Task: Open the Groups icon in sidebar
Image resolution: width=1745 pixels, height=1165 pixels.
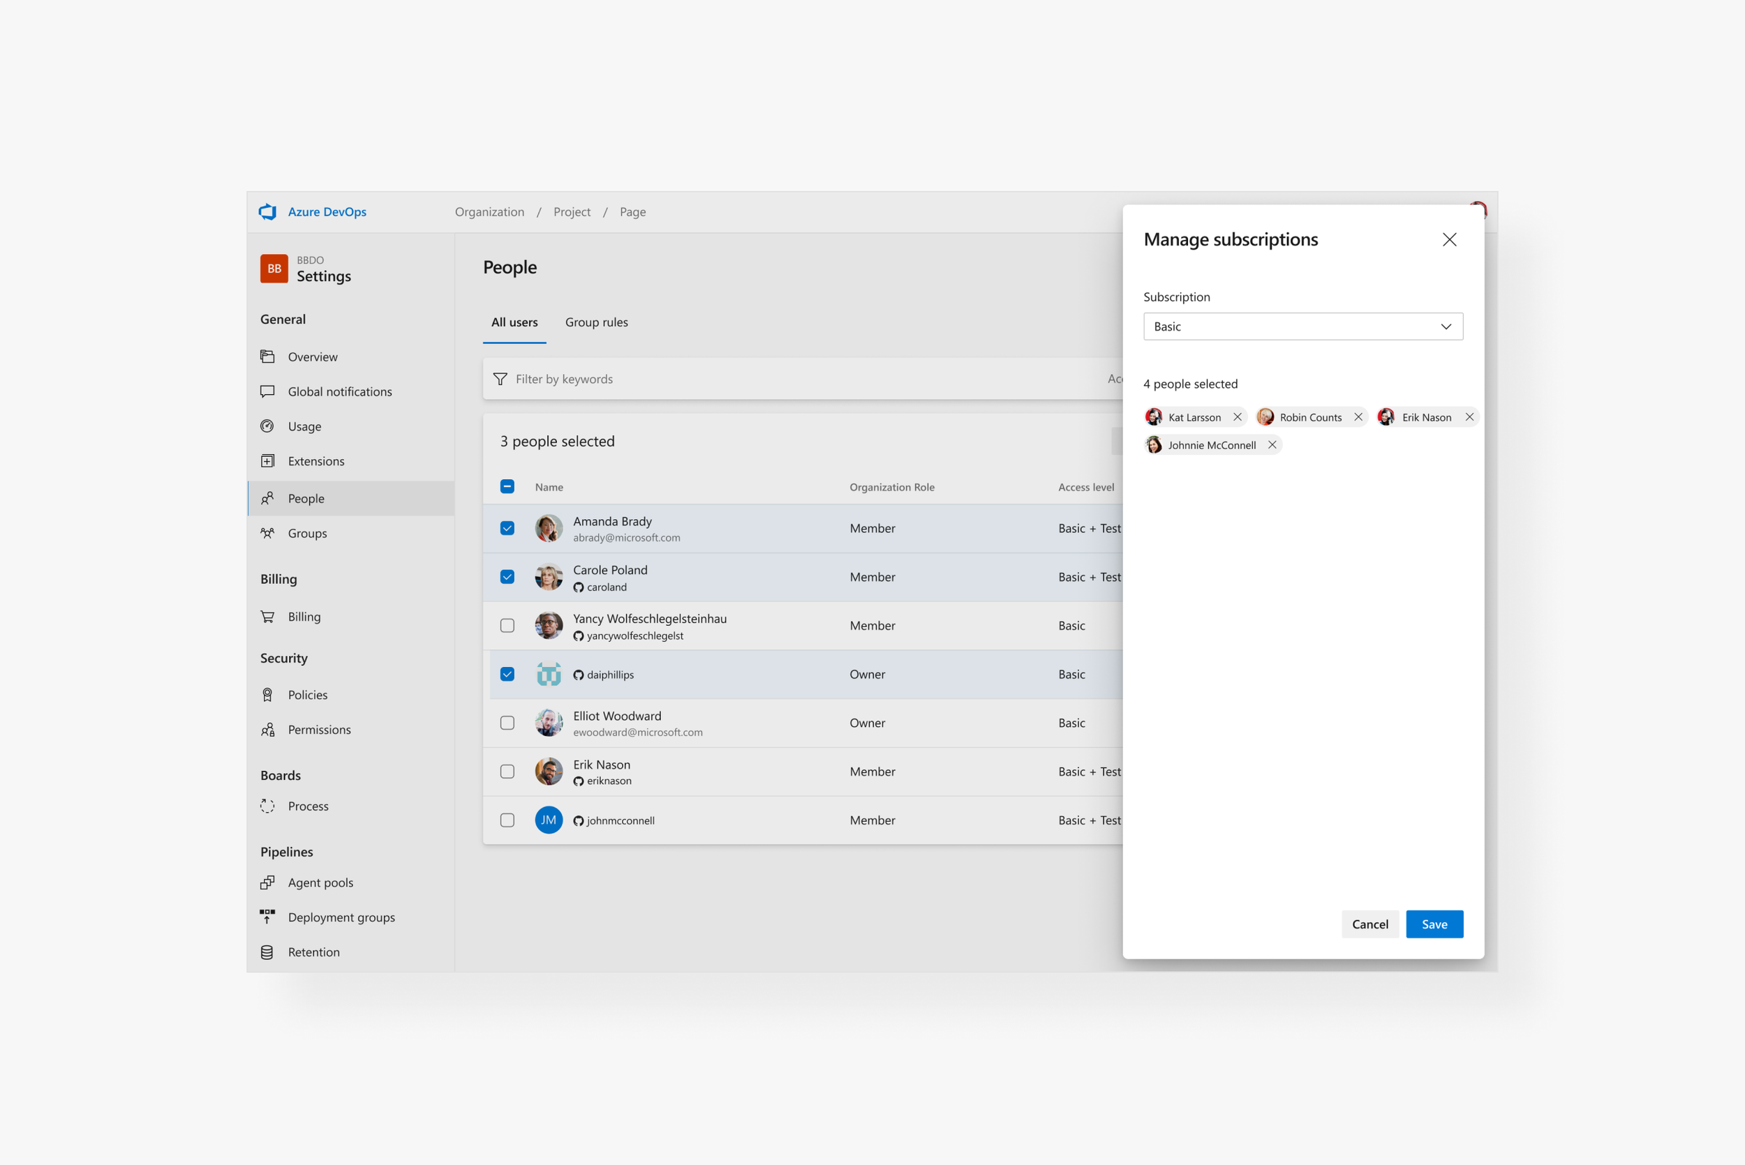Action: [x=267, y=533]
